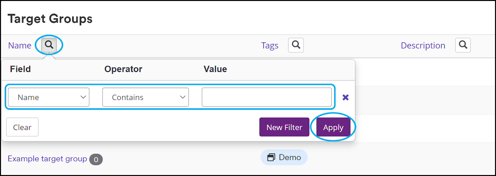
Task: Click the Demo tag stack icon
Action: pyautogui.click(x=271, y=157)
